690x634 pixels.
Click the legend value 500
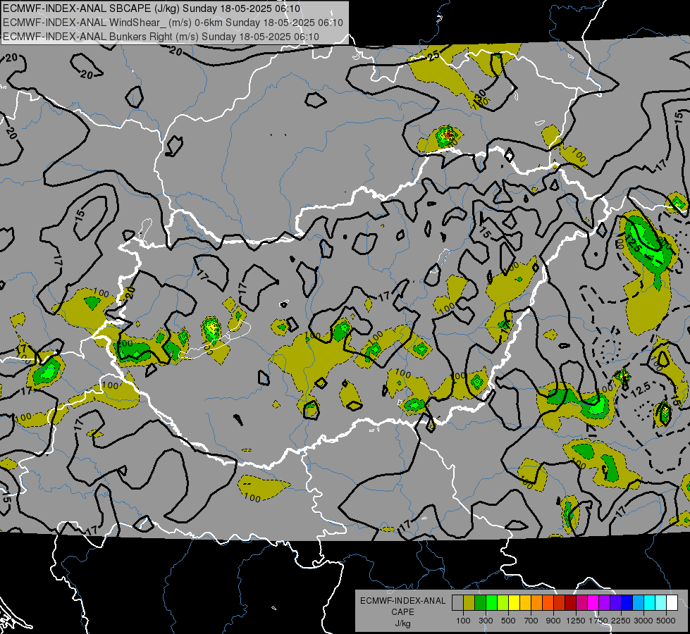coord(508,621)
